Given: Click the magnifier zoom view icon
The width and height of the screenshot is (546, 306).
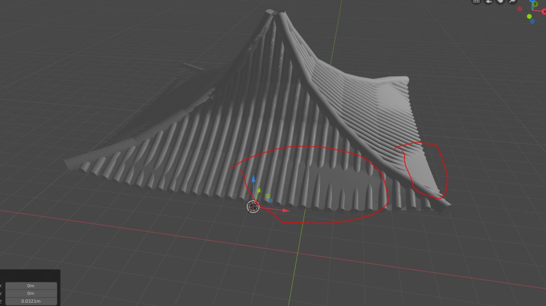Looking at the screenshot, I should pyautogui.click(x=513, y=1).
